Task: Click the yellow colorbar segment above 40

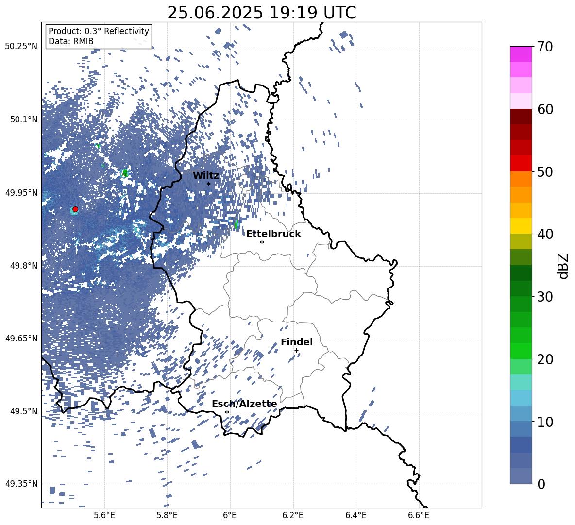Action: 521,226
